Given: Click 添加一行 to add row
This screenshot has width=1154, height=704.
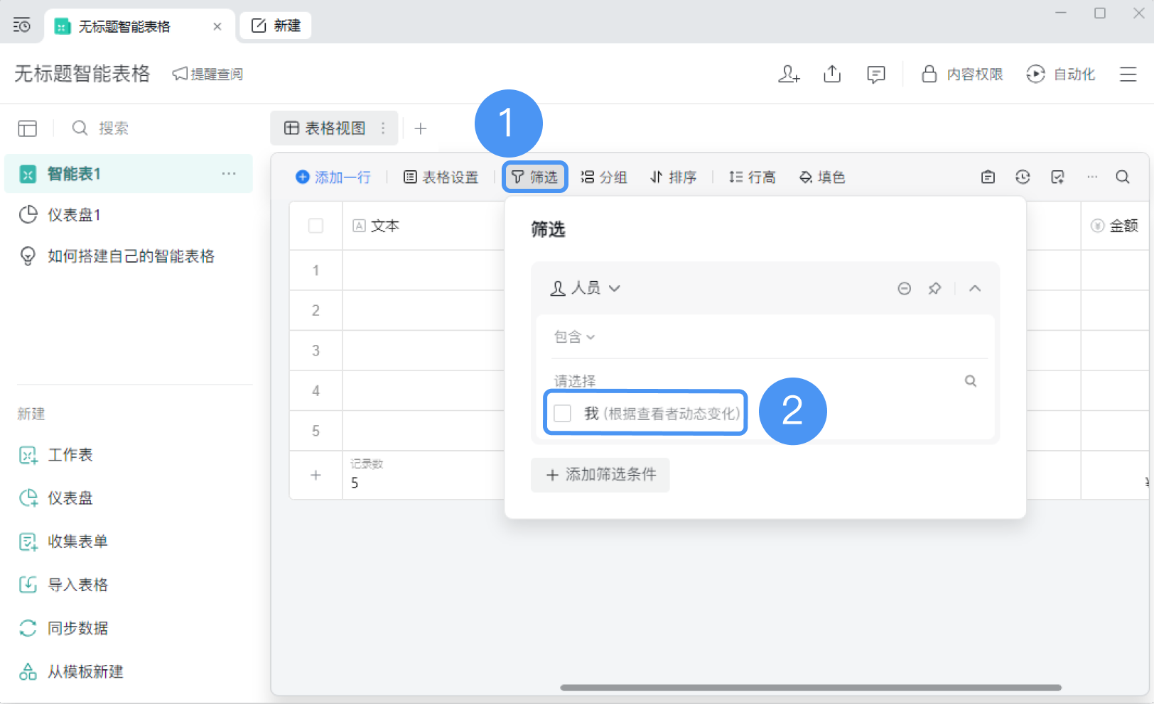Looking at the screenshot, I should coord(333,177).
